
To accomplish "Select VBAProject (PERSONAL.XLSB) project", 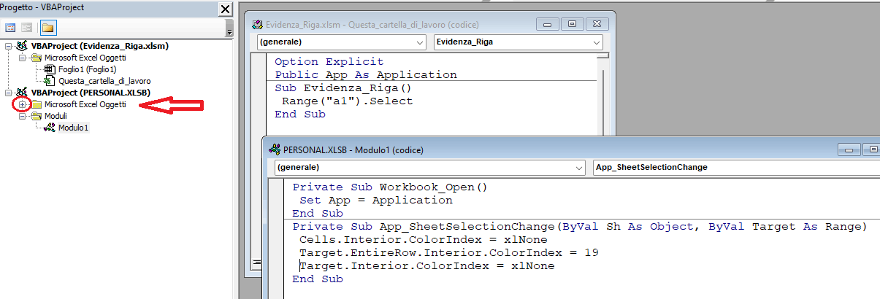I will 91,93.
